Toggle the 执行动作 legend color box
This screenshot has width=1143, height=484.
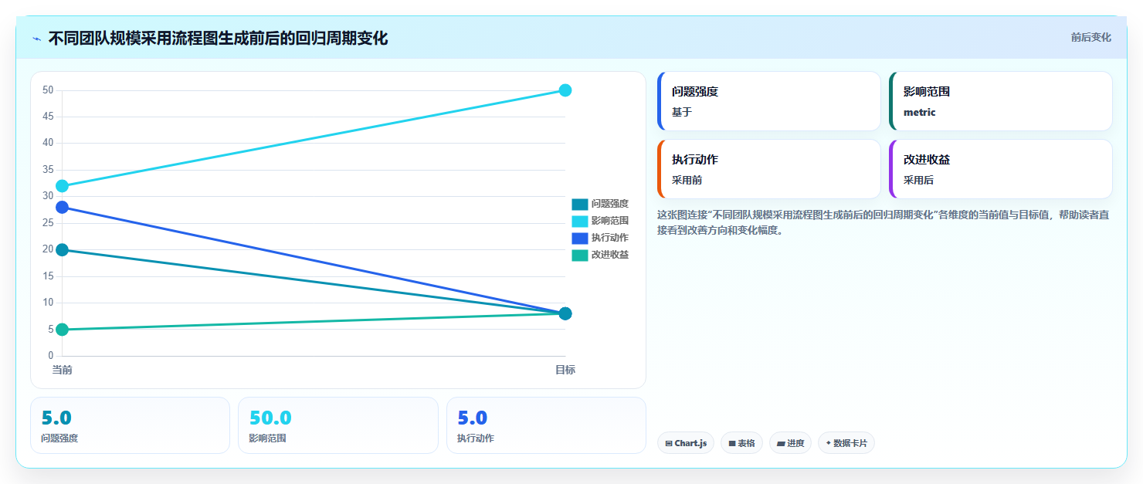pos(580,238)
